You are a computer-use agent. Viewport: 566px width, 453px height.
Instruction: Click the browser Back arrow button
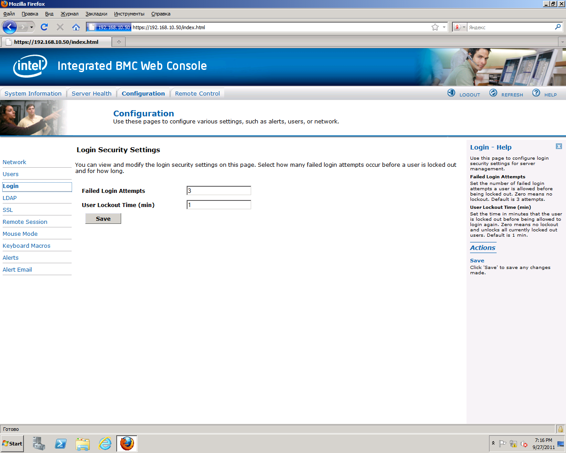(9, 27)
